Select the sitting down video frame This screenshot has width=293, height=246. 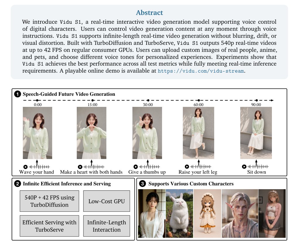[x=256, y=133]
